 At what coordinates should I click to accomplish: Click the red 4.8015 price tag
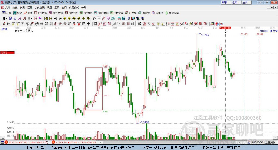point(7,53)
